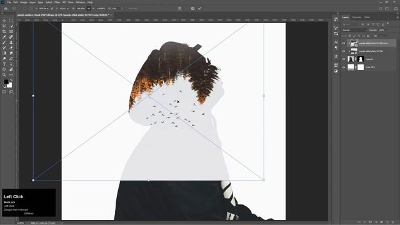Select the black-and-white layer mask thumbnail
The height and width of the screenshot is (225, 400).
tap(361, 59)
